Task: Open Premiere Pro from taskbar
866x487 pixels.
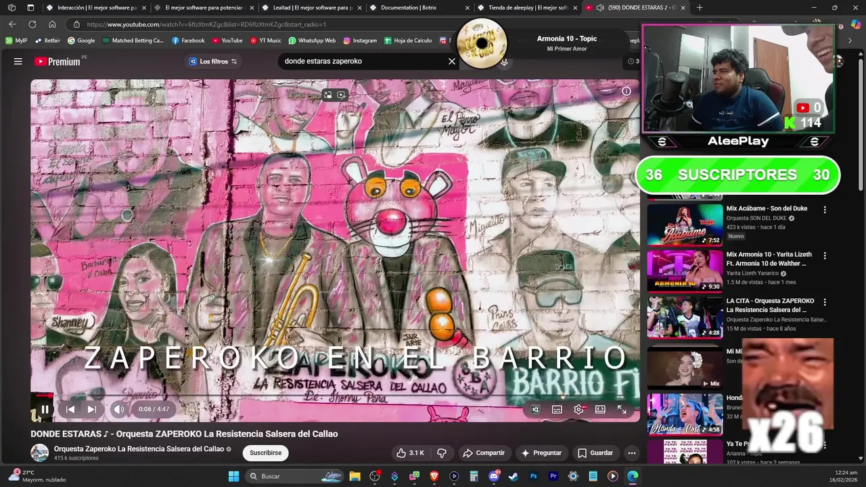Action: [553, 476]
